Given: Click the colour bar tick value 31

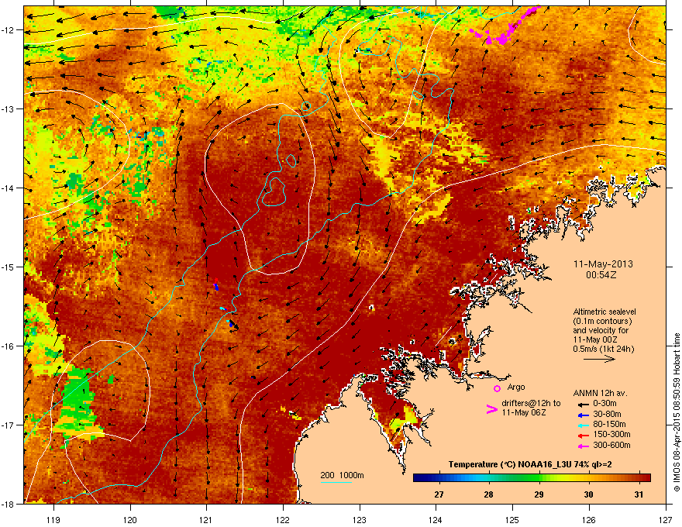Looking at the screenshot, I should 639,494.
